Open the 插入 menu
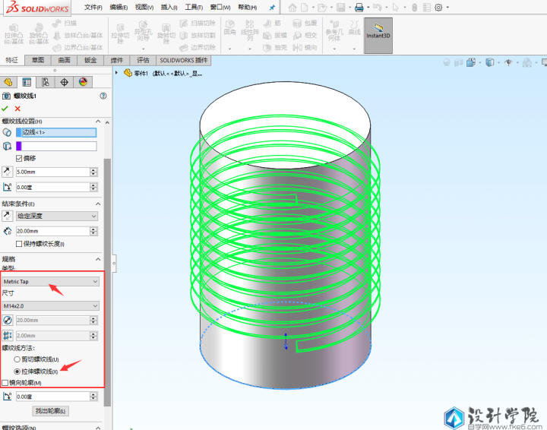The image size is (547, 430). pyautogui.click(x=169, y=8)
